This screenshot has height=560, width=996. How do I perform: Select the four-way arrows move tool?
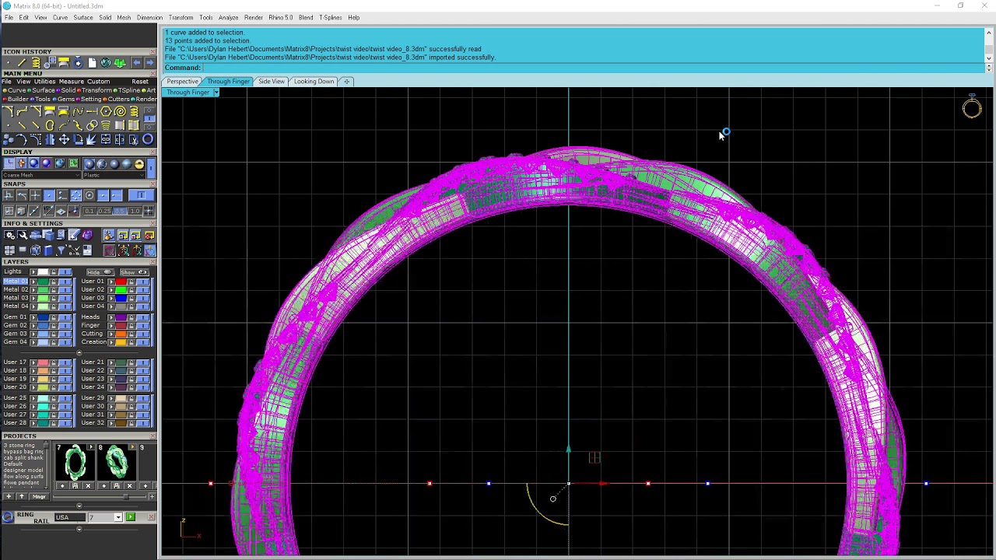(x=64, y=139)
